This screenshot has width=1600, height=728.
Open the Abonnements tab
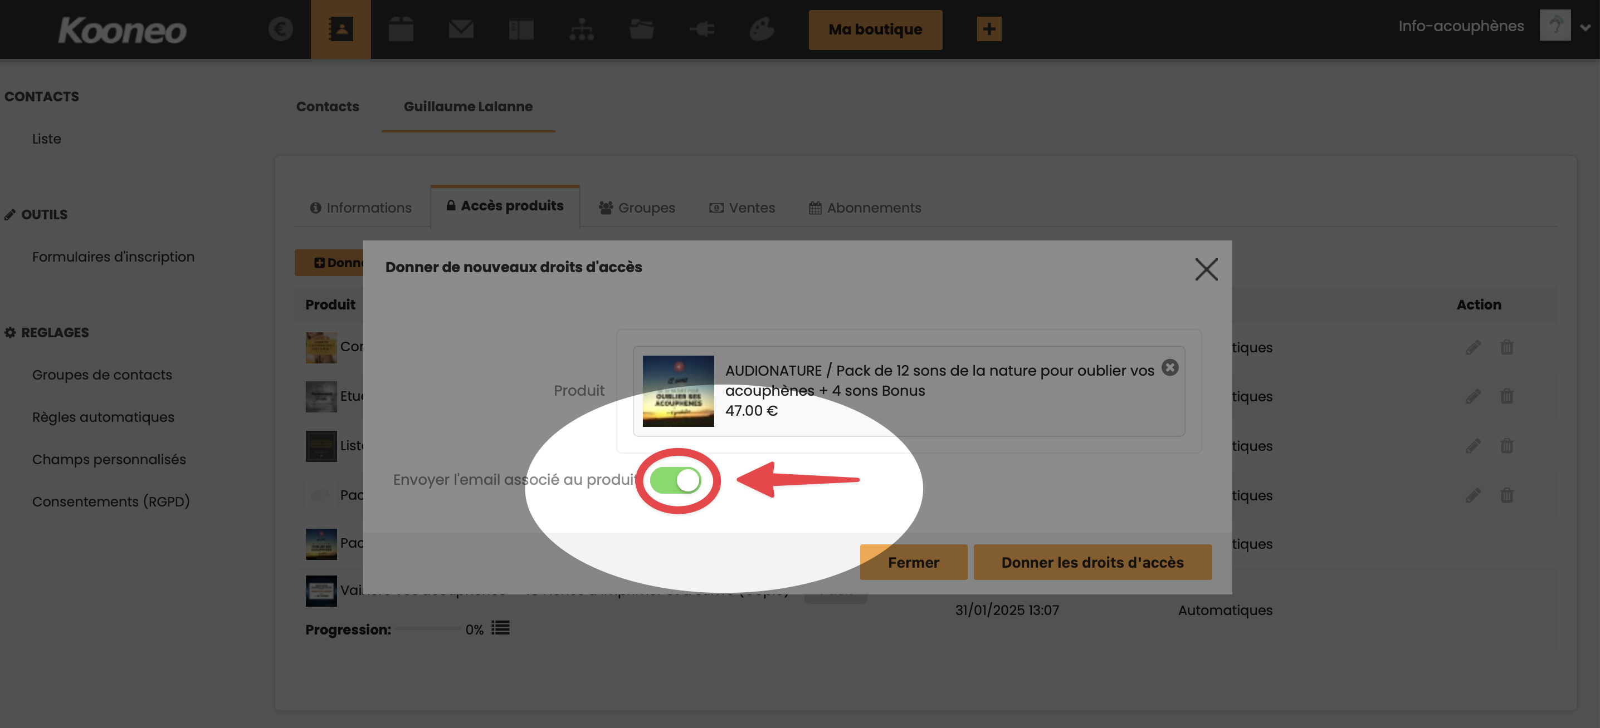point(865,208)
